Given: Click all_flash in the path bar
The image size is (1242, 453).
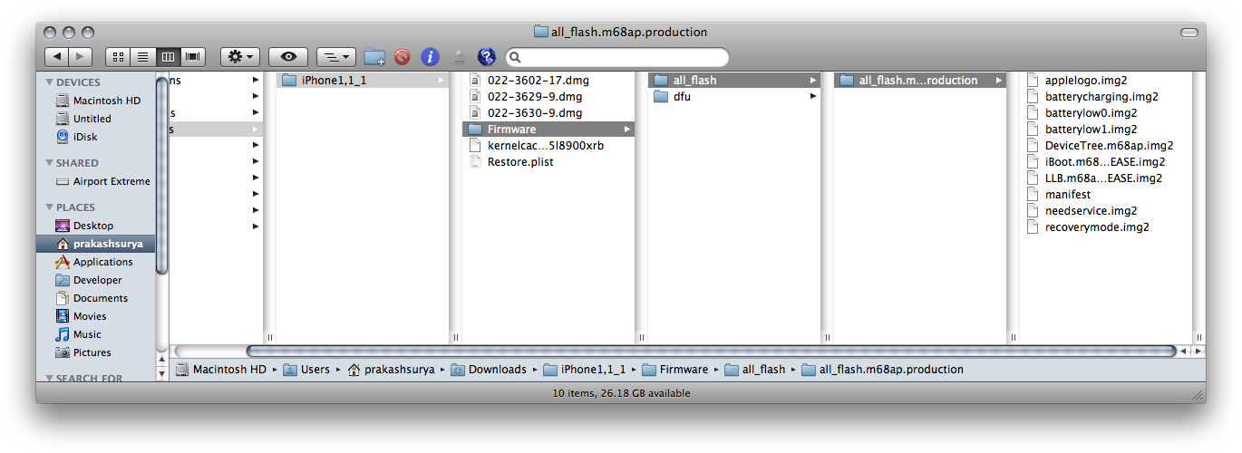Looking at the screenshot, I should click(x=754, y=370).
